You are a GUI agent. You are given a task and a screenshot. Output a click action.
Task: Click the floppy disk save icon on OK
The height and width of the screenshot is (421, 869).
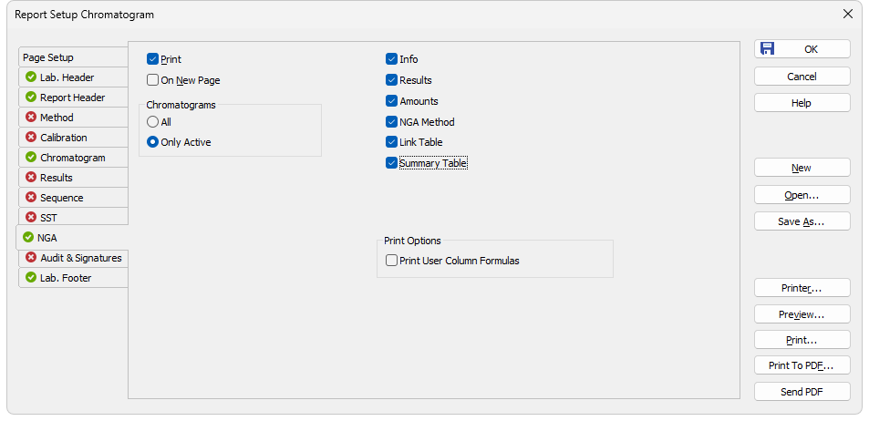pos(767,48)
